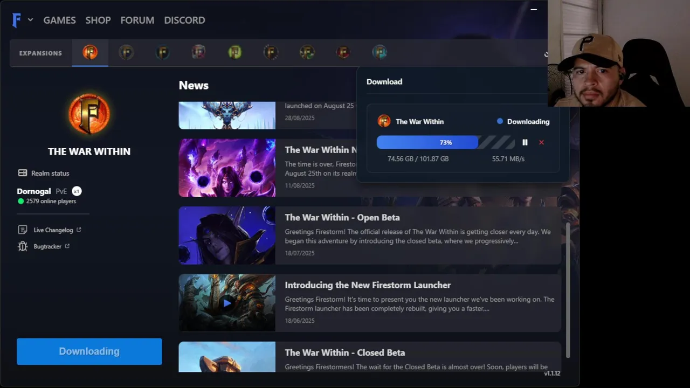Open The War Within - Closed Beta article
Screen dimensions: 690x388
point(344,353)
